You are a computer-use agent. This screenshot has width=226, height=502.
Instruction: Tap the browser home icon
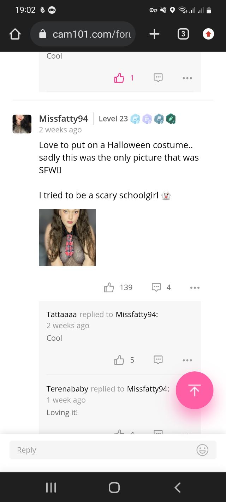[x=15, y=34]
